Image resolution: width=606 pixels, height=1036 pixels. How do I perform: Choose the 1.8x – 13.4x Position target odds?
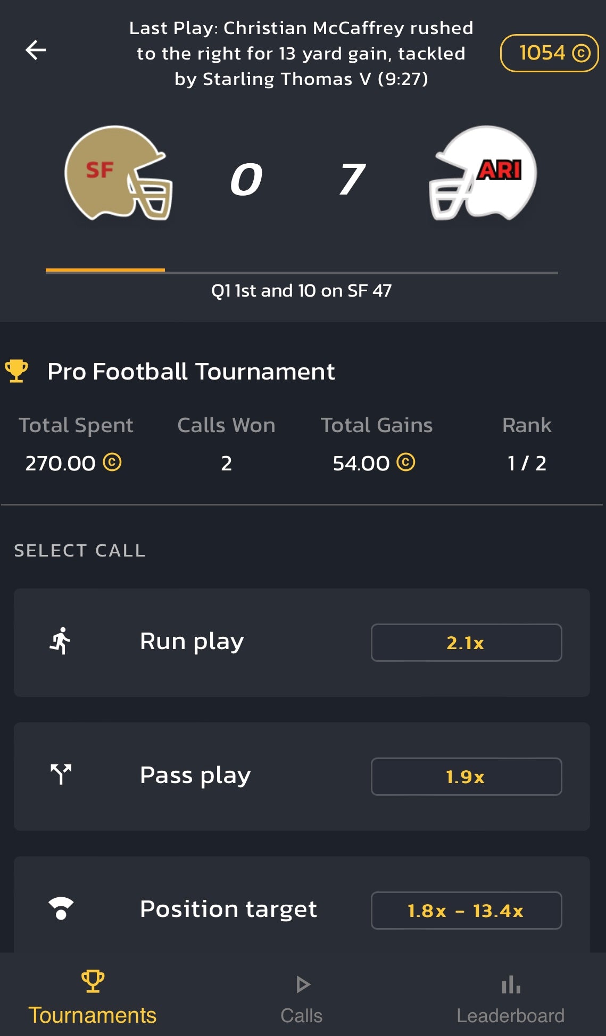click(466, 911)
